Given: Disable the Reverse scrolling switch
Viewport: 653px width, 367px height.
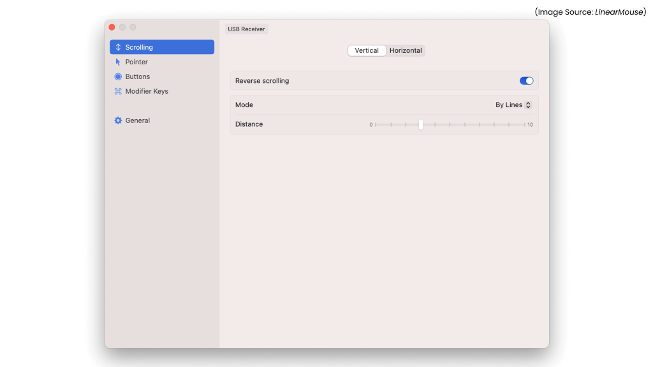Looking at the screenshot, I should [x=526, y=81].
